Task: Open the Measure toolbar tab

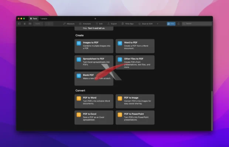Action: coord(69,24)
